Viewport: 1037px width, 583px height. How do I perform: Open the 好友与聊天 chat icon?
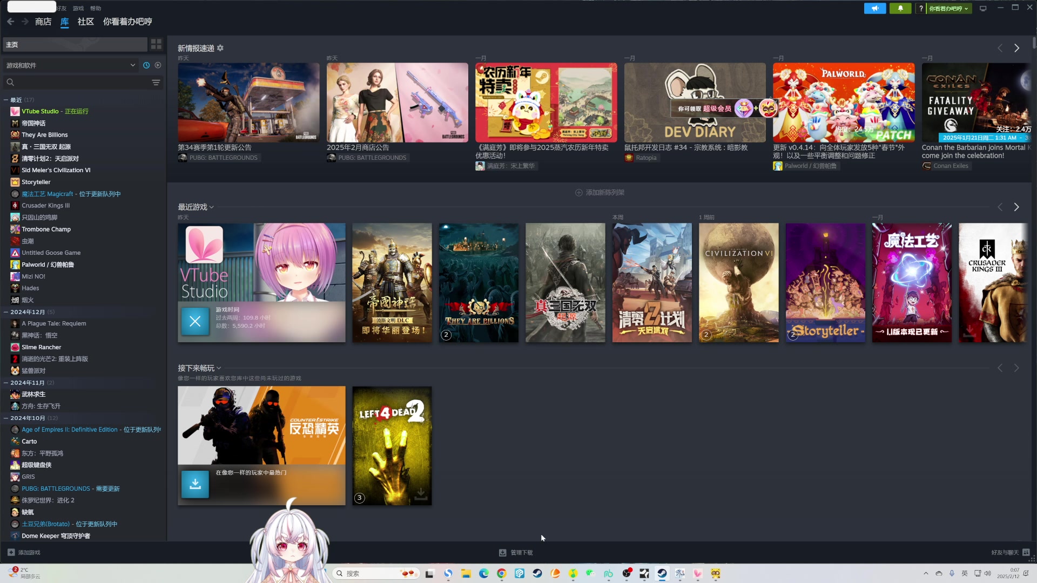[x=1026, y=552]
